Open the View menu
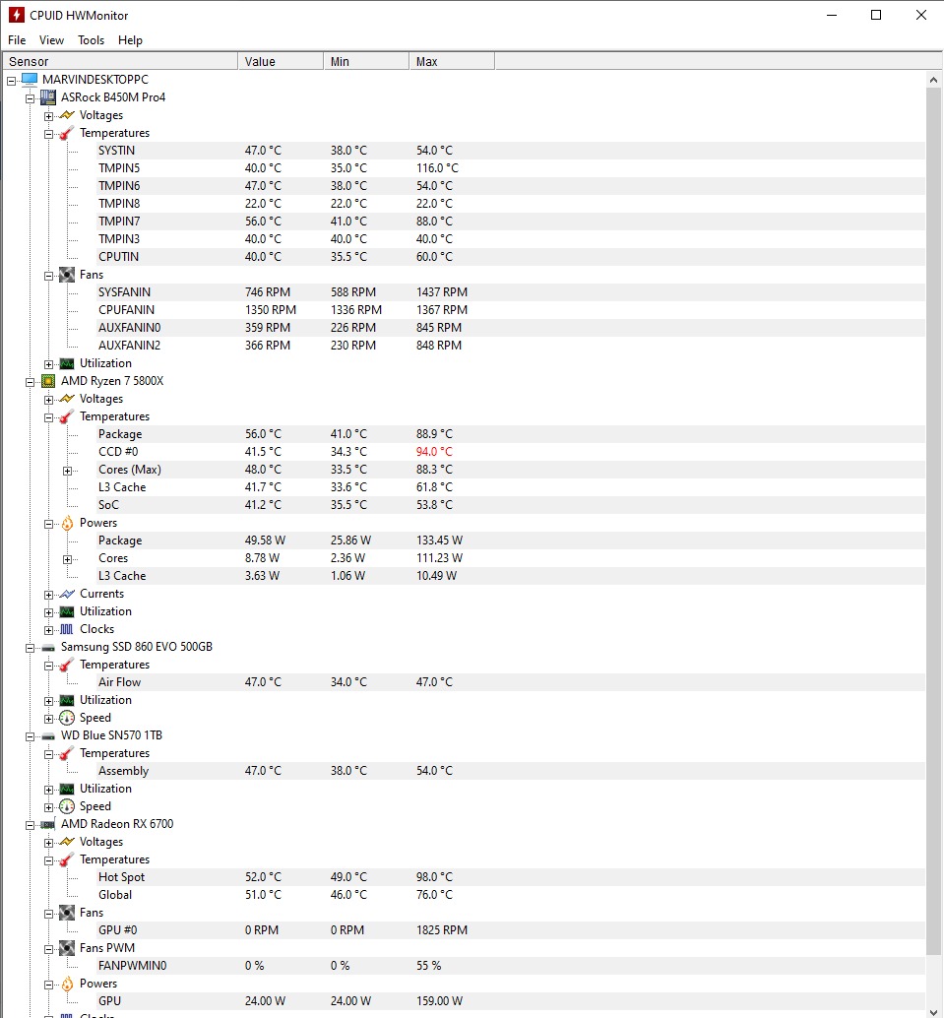The image size is (944, 1018). tap(51, 40)
